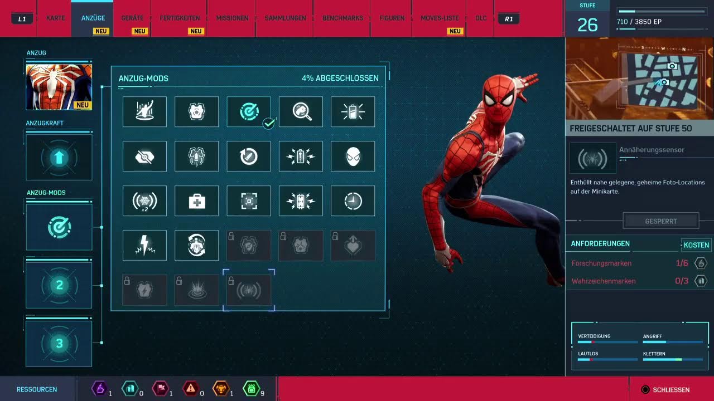Open the FERTIGKEITEN tab

(180, 18)
